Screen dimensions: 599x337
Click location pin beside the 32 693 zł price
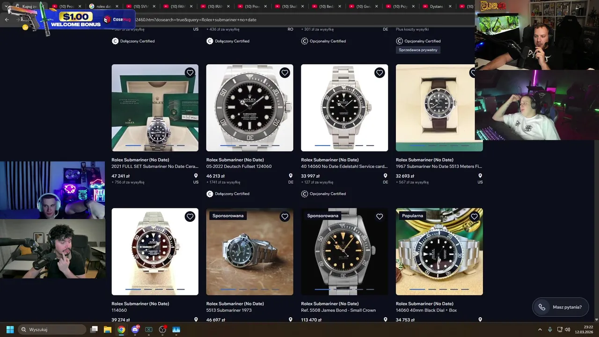pos(480,176)
